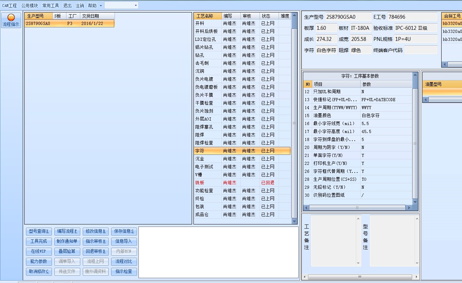Click the 保存信息S button
The height and width of the screenshot is (283, 462).
[x=124, y=231]
